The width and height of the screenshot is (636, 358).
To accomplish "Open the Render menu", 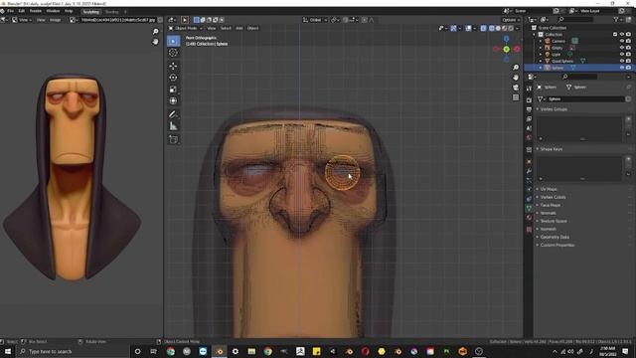I will point(36,11).
